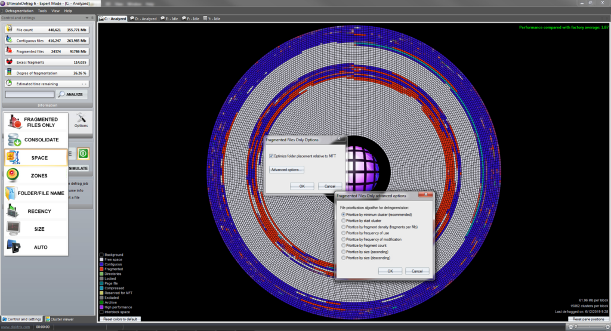Click the Free space color swatch

[x=101, y=259]
